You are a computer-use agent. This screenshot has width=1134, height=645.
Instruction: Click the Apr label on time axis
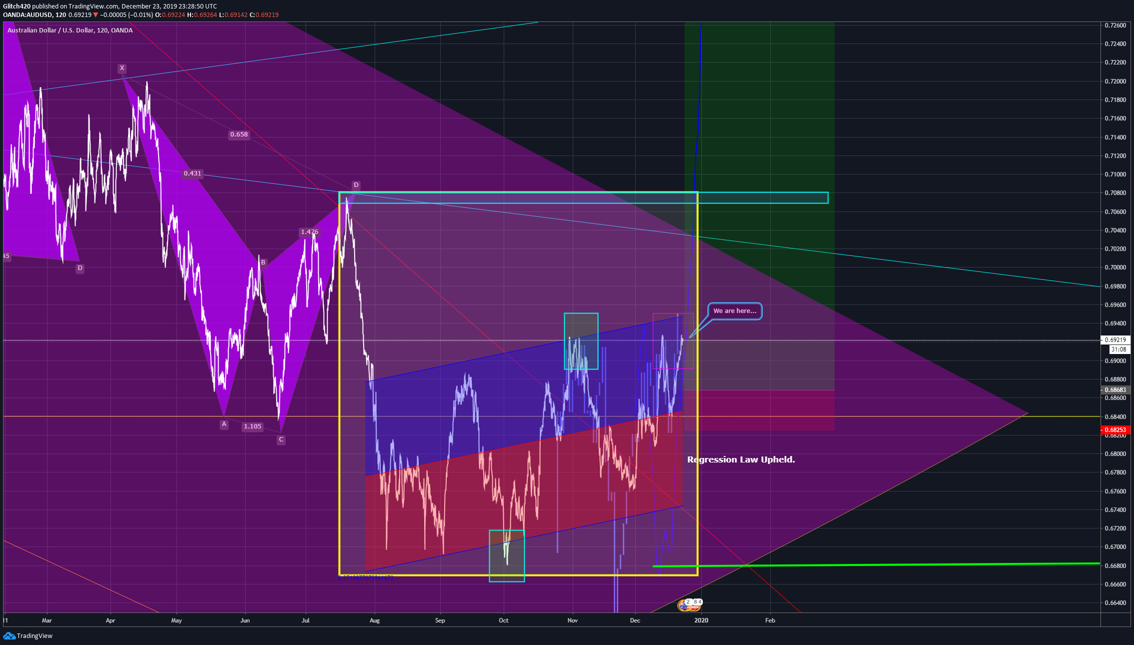coord(111,620)
